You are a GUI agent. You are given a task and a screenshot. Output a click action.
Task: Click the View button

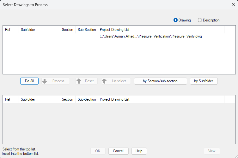tap(212, 151)
